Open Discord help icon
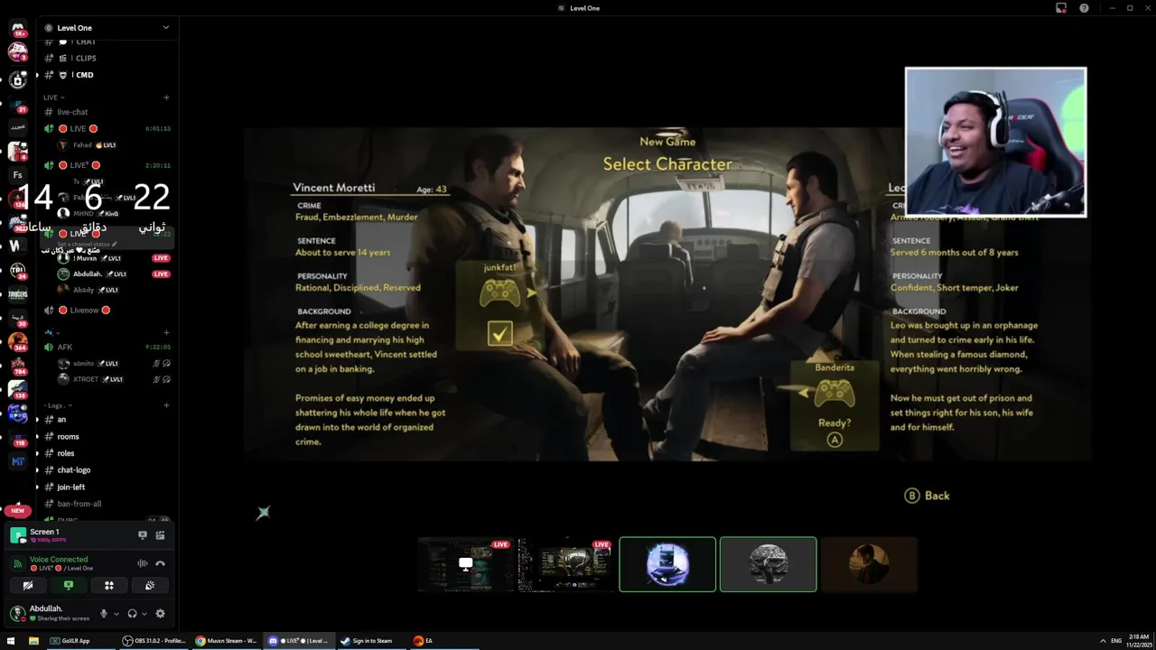This screenshot has width=1156, height=650. pyautogui.click(x=1084, y=8)
